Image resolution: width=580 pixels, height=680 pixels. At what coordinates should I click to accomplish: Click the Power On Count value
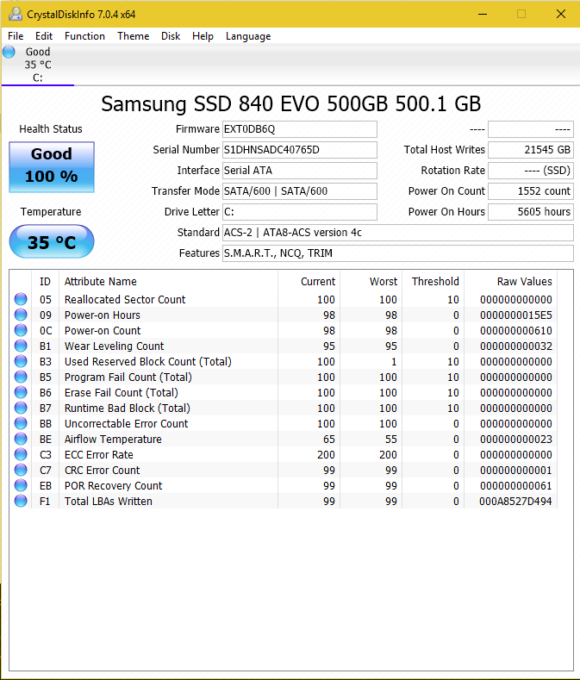click(x=531, y=191)
